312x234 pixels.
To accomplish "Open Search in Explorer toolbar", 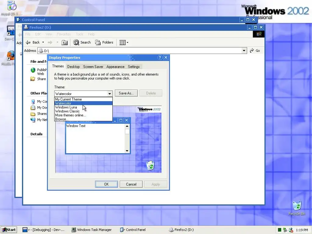I will 82,42.
